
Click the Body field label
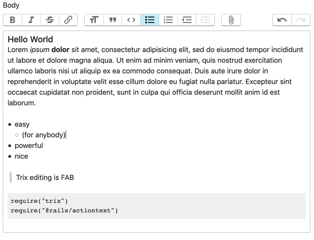click(x=11, y=5)
